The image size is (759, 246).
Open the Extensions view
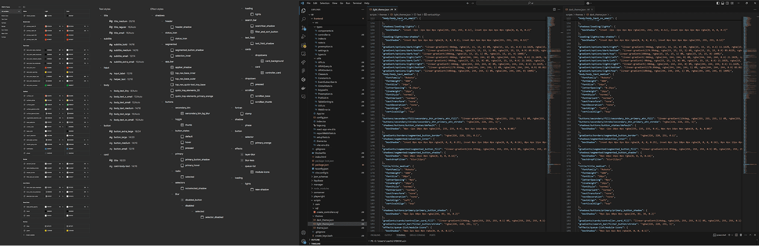tap(304, 45)
